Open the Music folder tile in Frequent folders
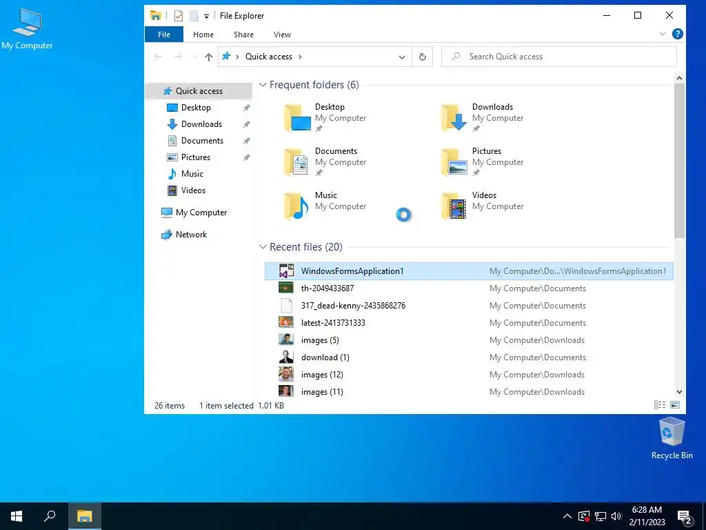 click(x=326, y=206)
